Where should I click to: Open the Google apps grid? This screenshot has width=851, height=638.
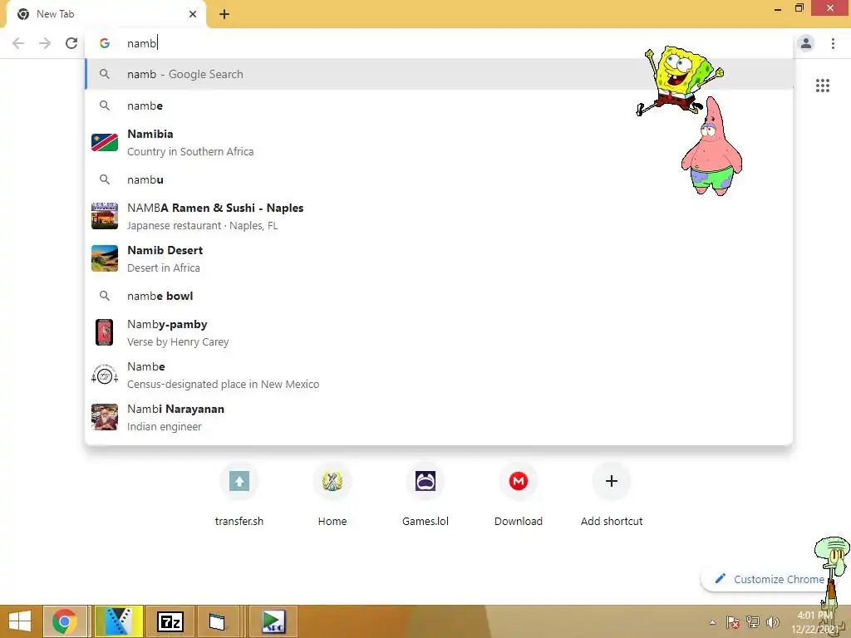pyautogui.click(x=822, y=86)
